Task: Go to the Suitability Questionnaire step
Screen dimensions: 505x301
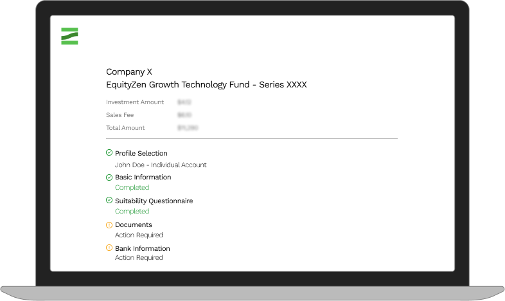Action: 154,201
